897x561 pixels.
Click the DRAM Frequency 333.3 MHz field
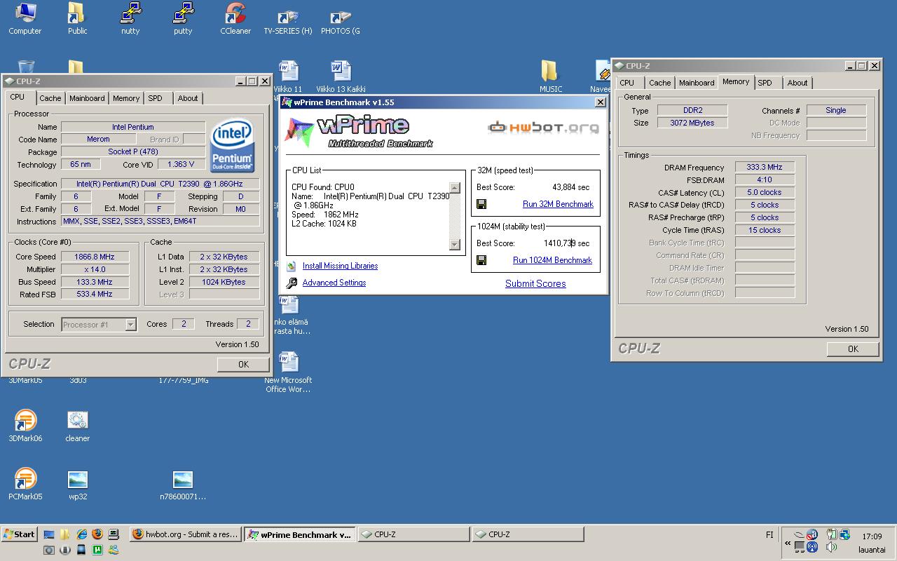pyautogui.click(x=765, y=167)
